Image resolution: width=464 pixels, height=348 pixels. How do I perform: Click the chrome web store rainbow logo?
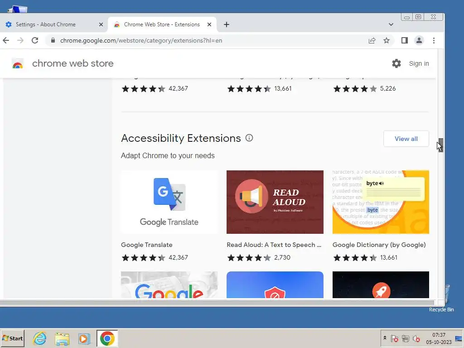pos(18,63)
